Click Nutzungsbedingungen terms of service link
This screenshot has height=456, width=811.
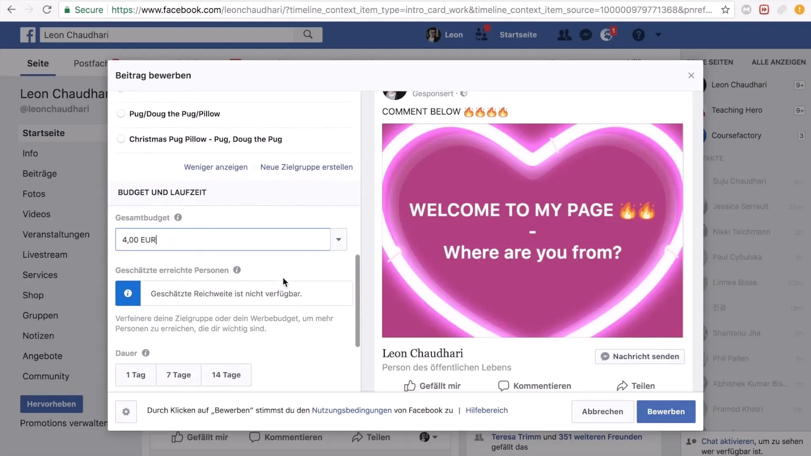(351, 410)
